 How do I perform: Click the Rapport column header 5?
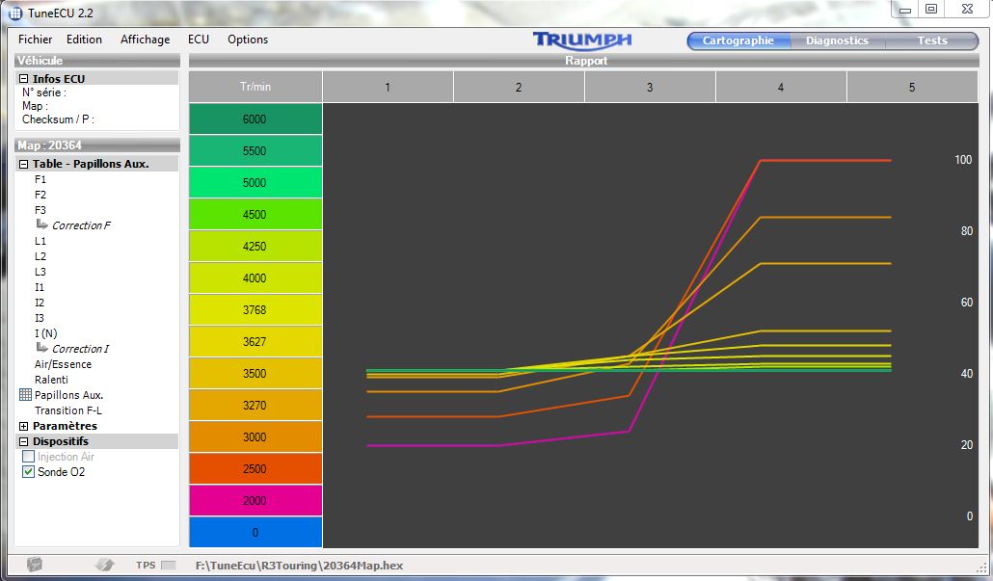[x=912, y=87]
